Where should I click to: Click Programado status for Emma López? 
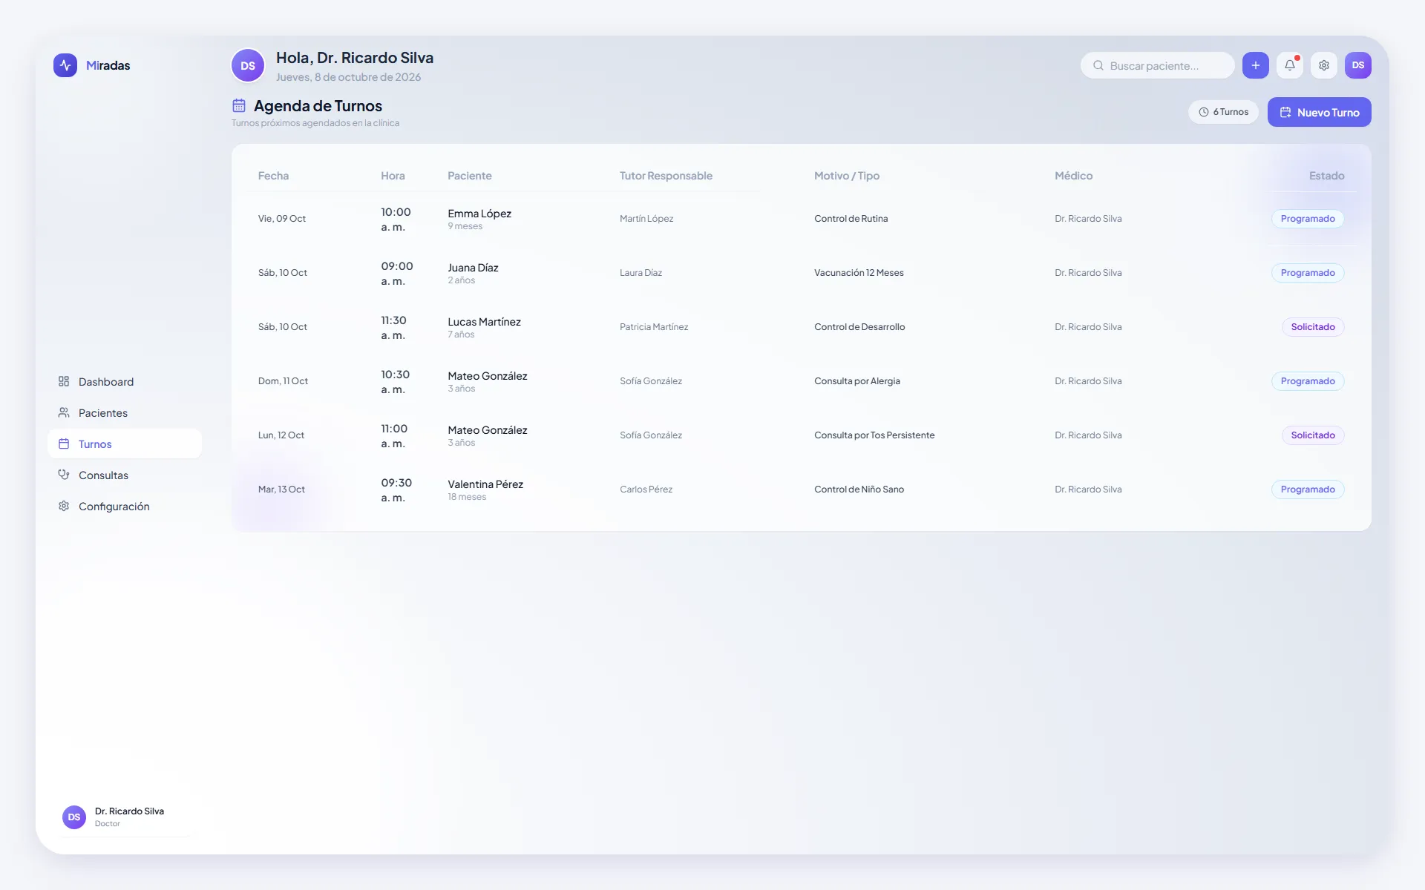click(1308, 219)
